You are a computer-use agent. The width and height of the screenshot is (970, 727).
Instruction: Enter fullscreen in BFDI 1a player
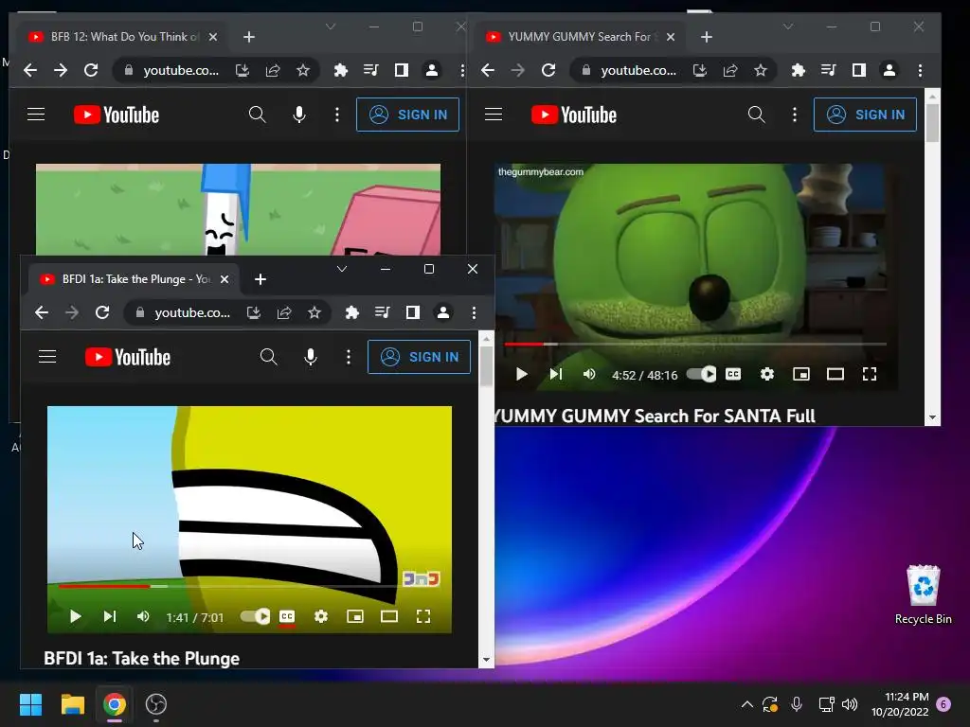(423, 616)
